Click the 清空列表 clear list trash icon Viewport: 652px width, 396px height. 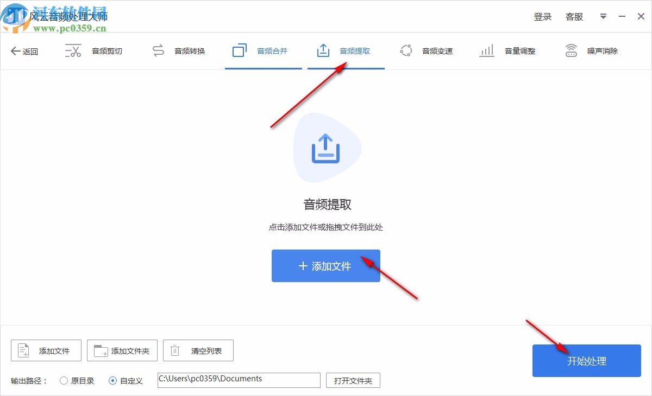pyautogui.click(x=174, y=350)
